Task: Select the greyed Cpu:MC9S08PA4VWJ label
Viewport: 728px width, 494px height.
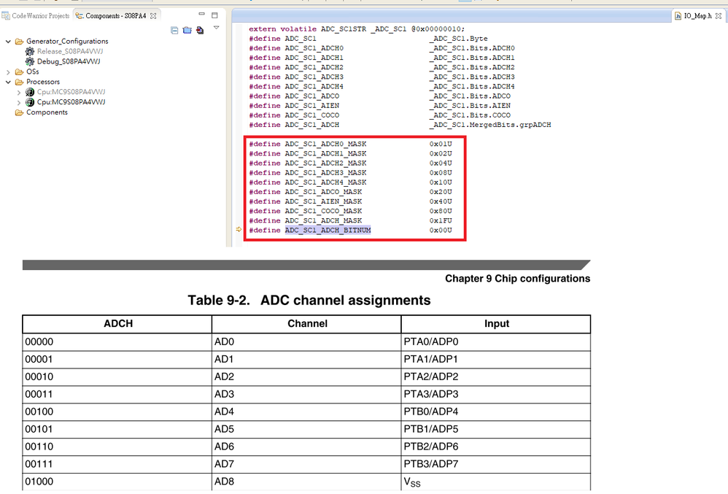Action: [x=71, y=92]
